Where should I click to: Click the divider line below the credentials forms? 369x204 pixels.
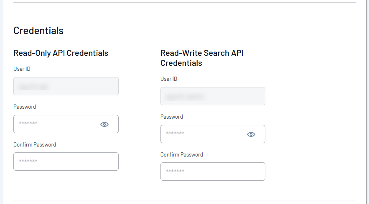click(x=185, y=201)
